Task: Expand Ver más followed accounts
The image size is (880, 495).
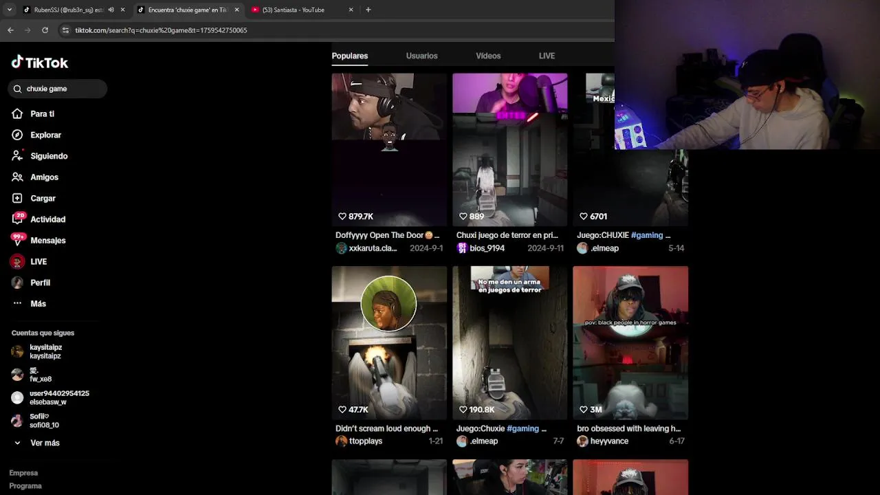Action: [x=36, y=443]
